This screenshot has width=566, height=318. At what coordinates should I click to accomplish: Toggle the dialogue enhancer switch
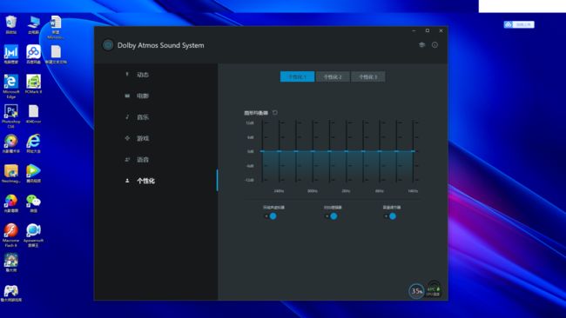pyautogui.click(x=332, y=216)
